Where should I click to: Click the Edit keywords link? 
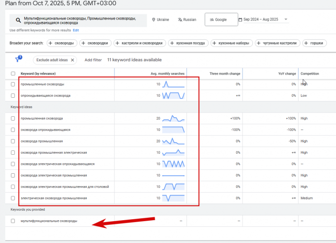click(x=76, y=30)
